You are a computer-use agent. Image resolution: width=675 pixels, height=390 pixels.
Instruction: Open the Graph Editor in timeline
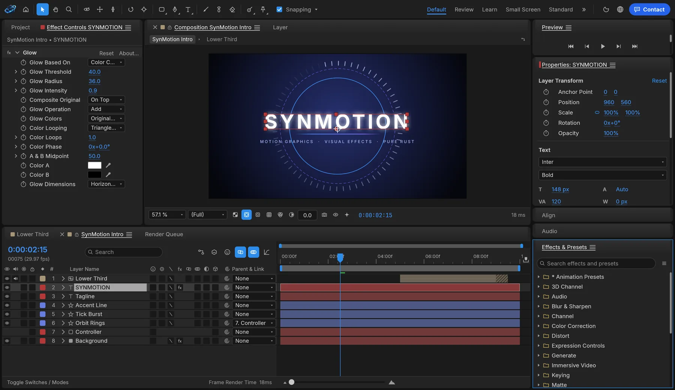click(267, 252)
